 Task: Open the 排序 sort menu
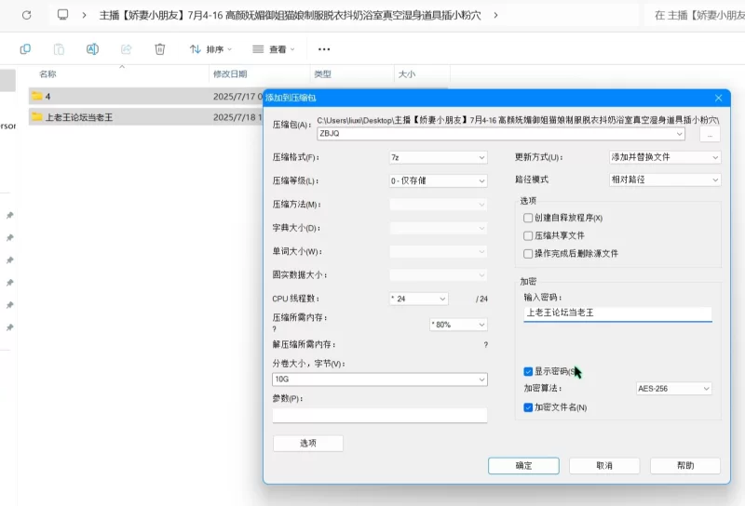pyautogui.click(x=210, y=49)
